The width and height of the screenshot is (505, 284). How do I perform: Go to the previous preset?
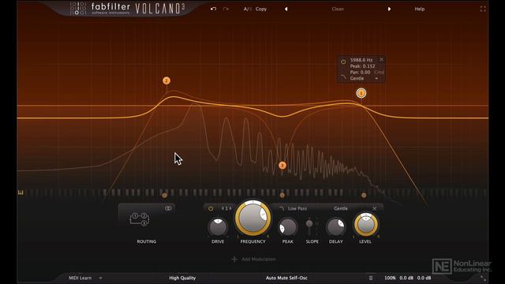[286, 9]
